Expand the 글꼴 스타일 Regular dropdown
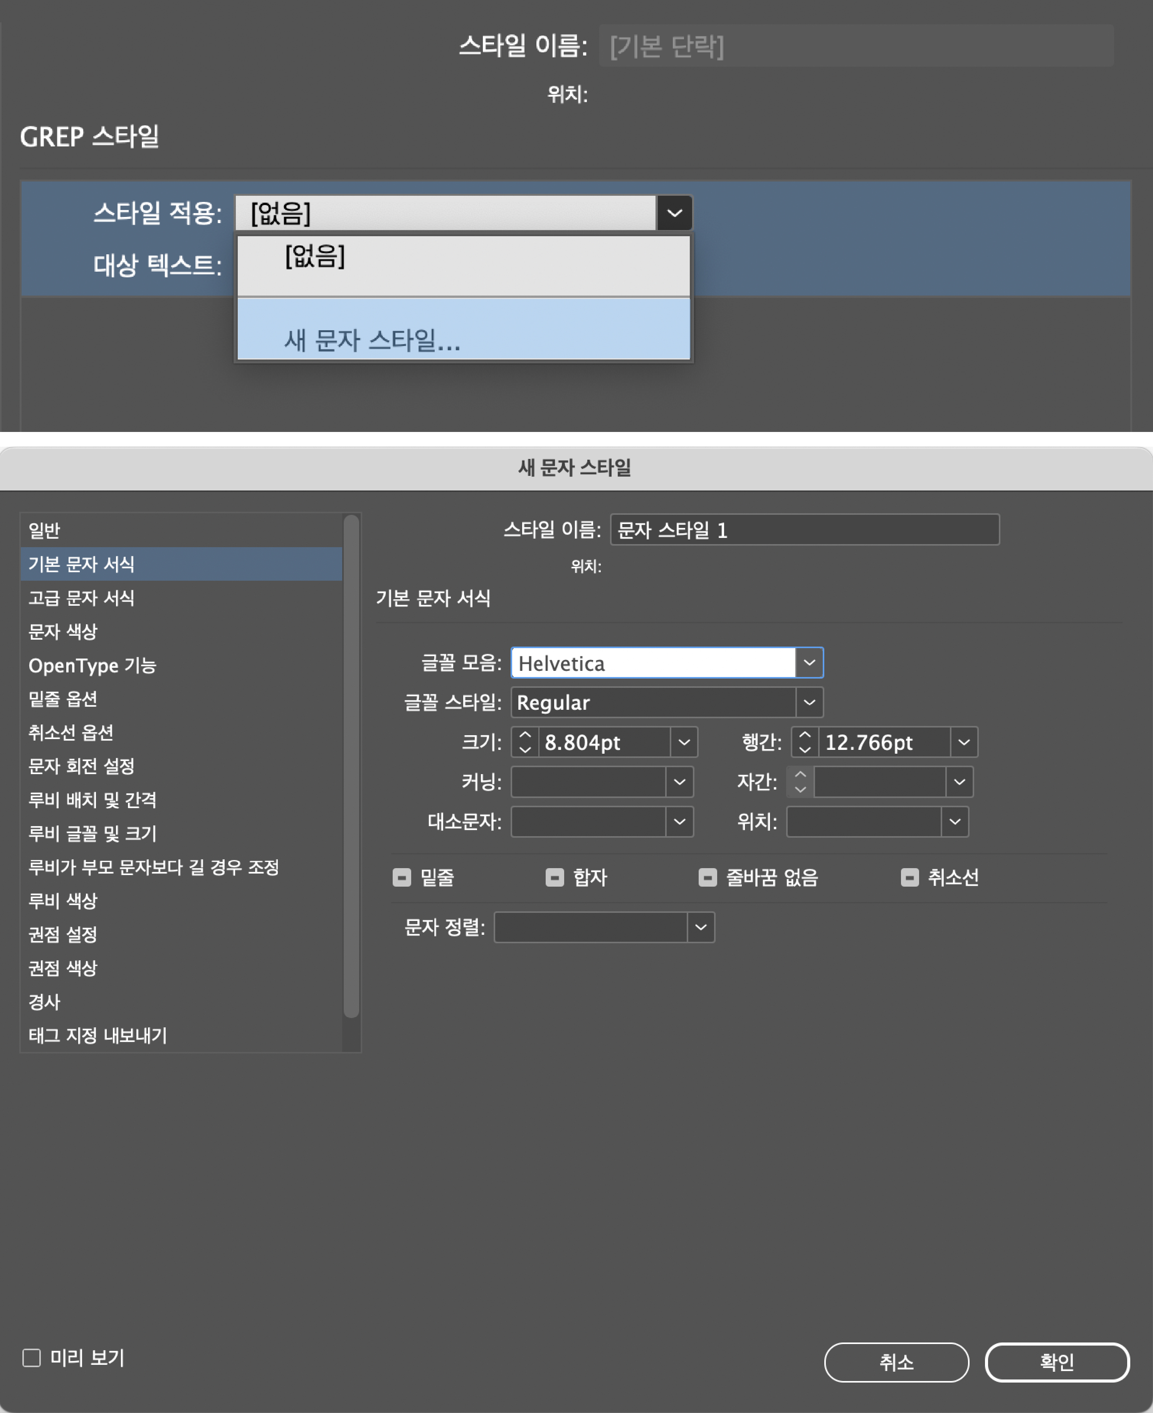Viewport: 1153px width, 1413px height. 809,702
